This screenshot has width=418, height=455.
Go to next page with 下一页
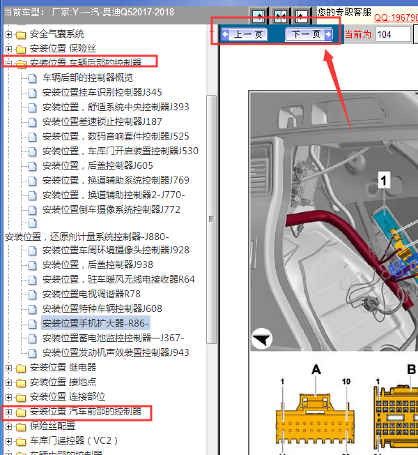(309, 34)
